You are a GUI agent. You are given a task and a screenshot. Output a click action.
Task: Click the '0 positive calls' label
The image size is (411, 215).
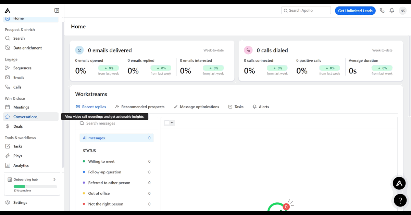pos(309,60)
